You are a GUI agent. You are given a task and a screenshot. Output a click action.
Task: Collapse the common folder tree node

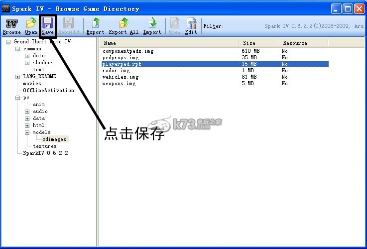pyautogui.click(x=18, y=49)
